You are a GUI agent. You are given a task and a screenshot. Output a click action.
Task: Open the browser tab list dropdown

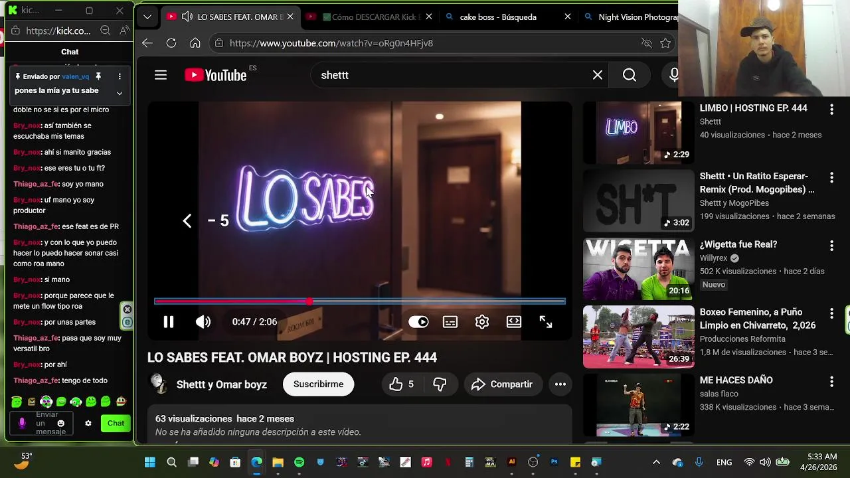pyautogui.click(x=147, y=17)
